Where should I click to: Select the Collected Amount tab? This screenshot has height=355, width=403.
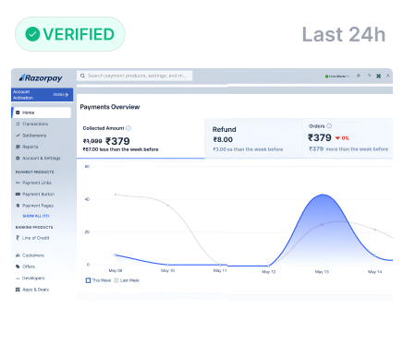coord(140,138)
